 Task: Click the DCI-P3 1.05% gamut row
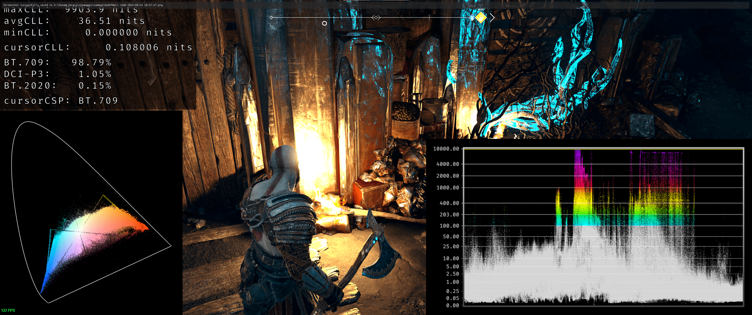pyautogui.click(x=58, y=74)
